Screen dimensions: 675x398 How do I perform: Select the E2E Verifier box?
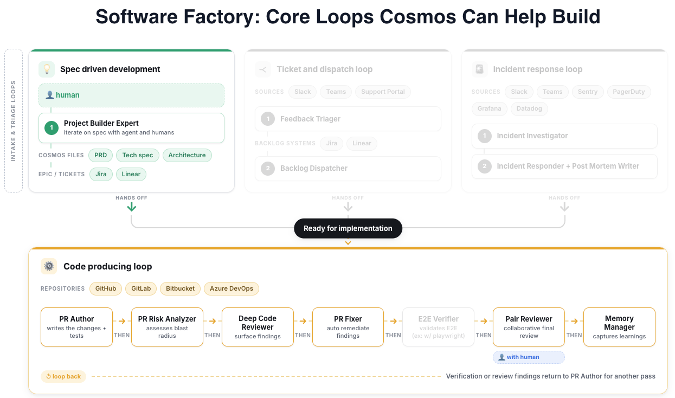pyautogui.click(x=439, y=327)
